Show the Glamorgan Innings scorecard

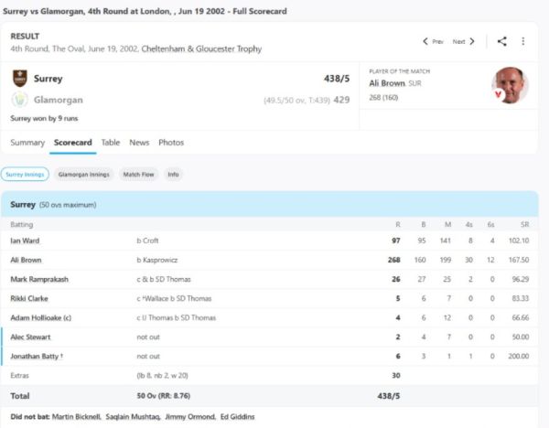(84, 174)
